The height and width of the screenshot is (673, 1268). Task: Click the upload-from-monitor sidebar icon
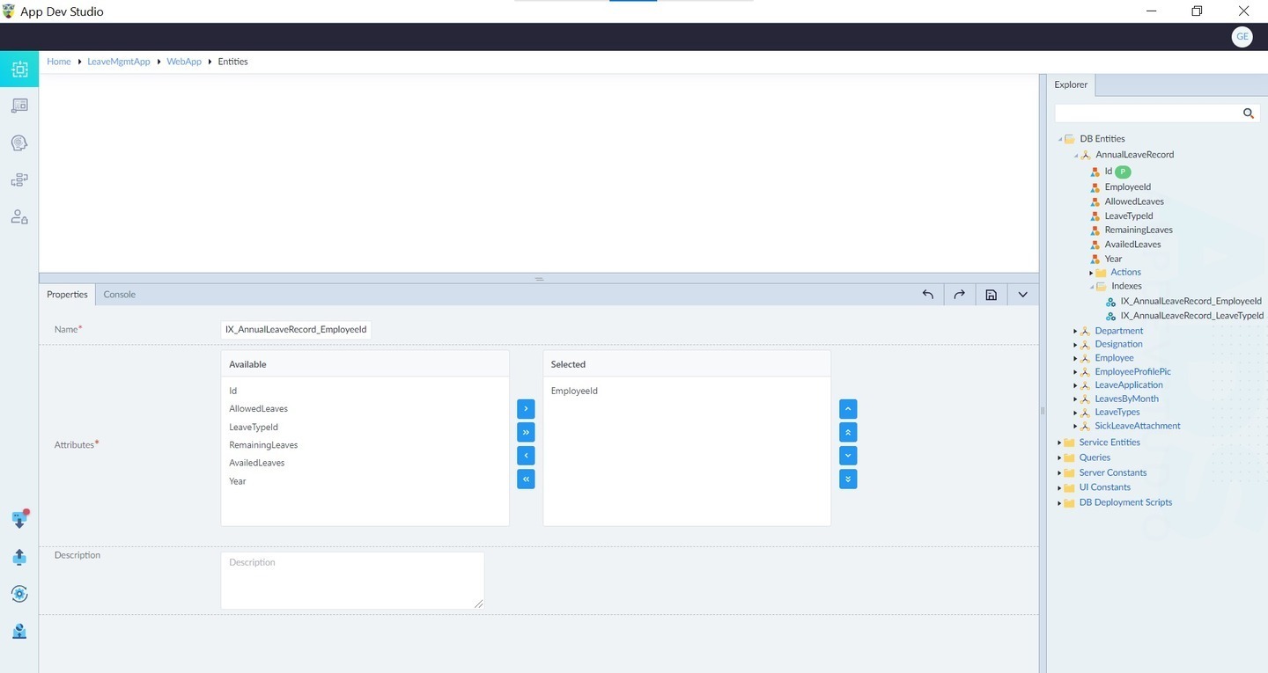pyautogui.click(x=19, y=557)
